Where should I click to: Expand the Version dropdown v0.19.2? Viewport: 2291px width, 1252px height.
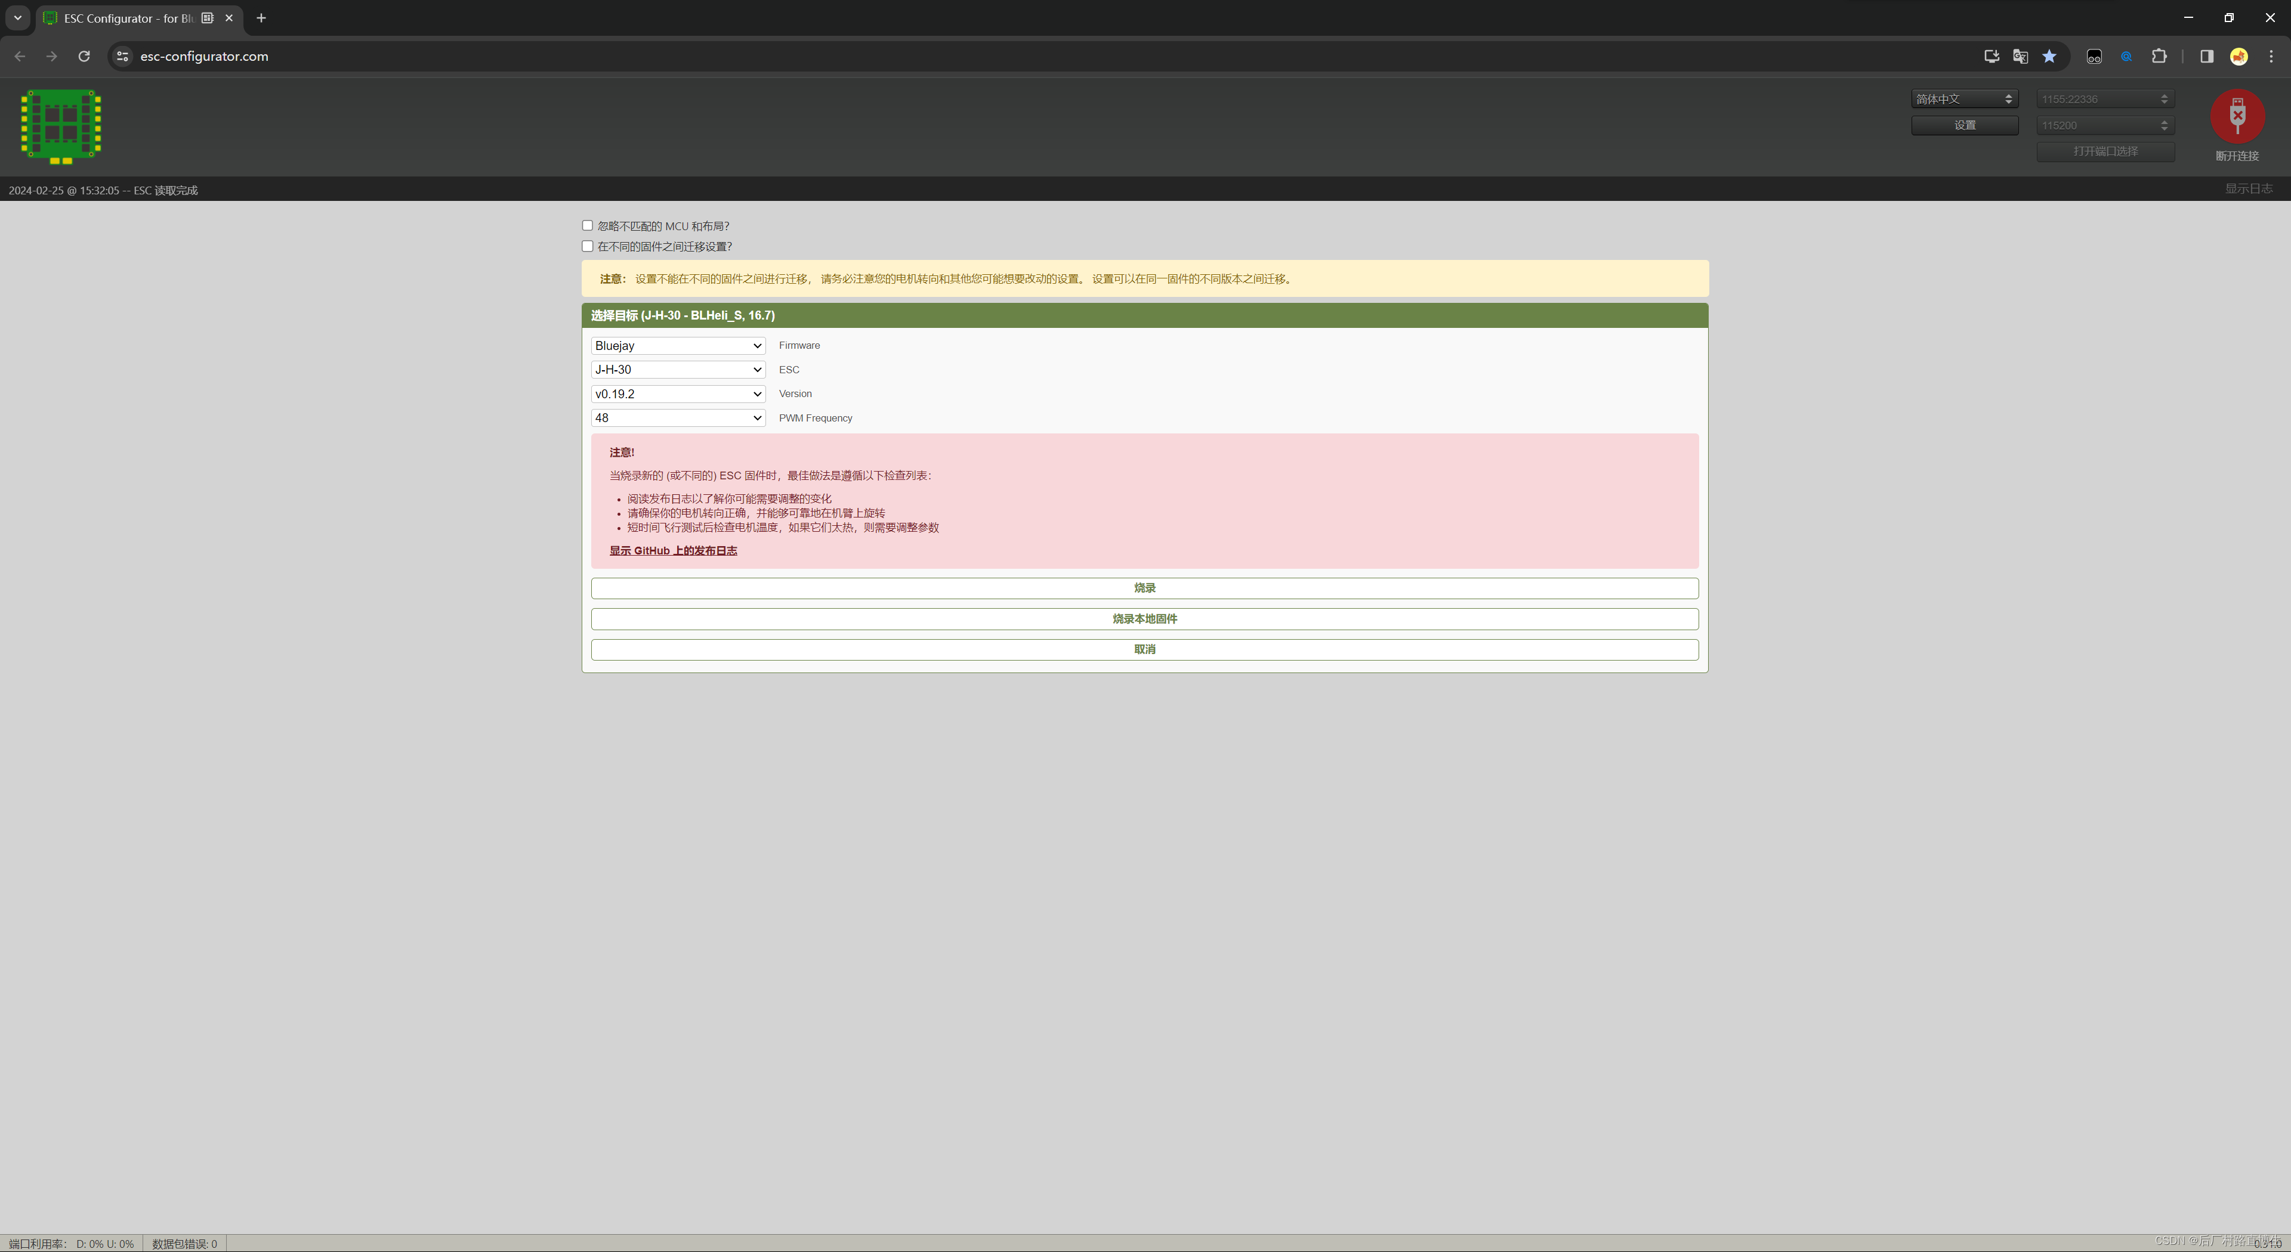pyautogui.click(x=678, y=393)
